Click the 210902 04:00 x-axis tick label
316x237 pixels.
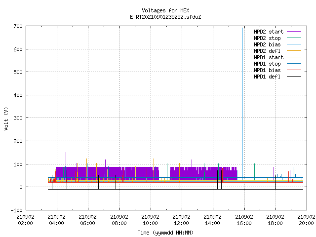[x=57, y=220]
